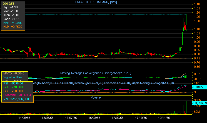The height and width of the screenshot is (123, 207).
Task: Select the Low =1.08 value
Action: 10,11
